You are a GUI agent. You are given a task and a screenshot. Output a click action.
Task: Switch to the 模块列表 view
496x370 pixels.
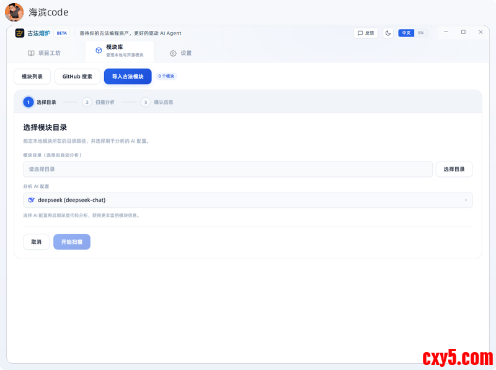(32, 77)
